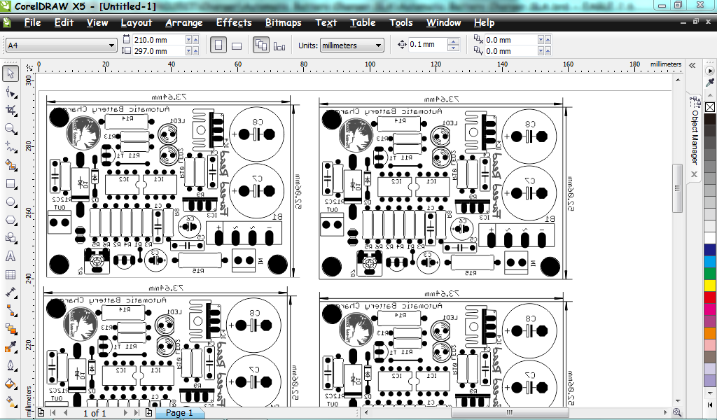Image resolution: width=717 pixels, height=420 pixels.
Task: Increase nudge offset 0.1 mm spinner
Action: [453, 41]
